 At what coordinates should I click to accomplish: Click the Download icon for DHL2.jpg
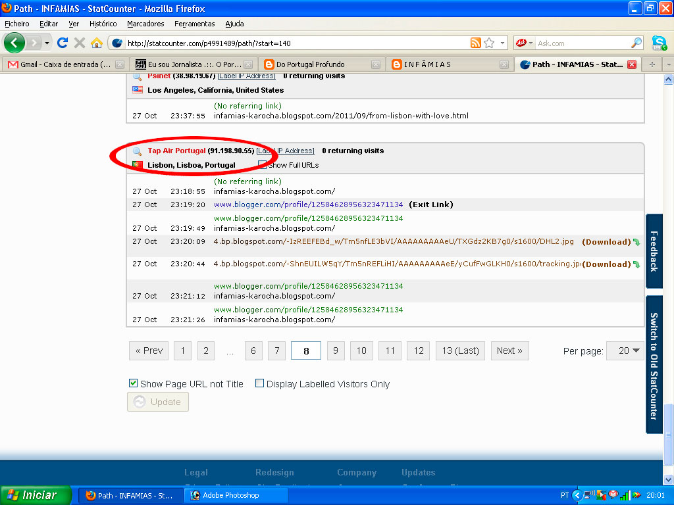(x=636, y=242)
